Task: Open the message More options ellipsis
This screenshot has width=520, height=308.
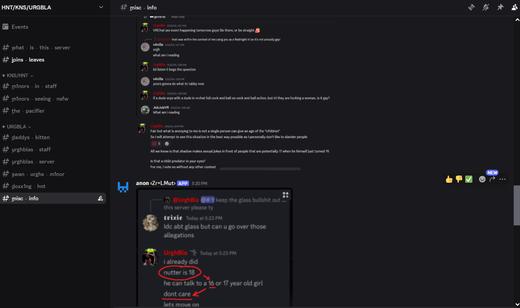Action: pyautogui.click(x=502, y=179)
